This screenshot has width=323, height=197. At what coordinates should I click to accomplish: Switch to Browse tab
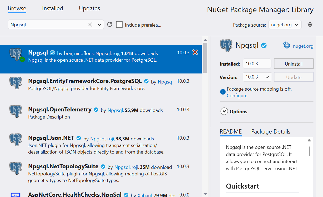pyautogui.click(x=17, y=8)
